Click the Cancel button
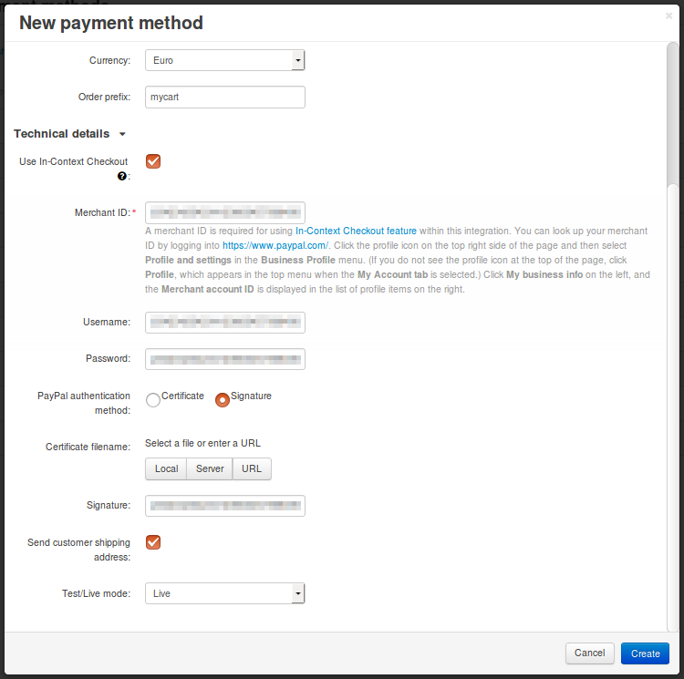The width and height of the screenshot is (684, 679). coord(589,653)
